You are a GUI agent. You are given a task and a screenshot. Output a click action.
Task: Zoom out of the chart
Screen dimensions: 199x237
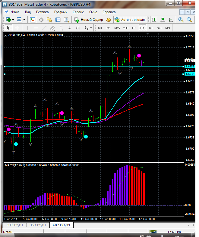[190, 20]
